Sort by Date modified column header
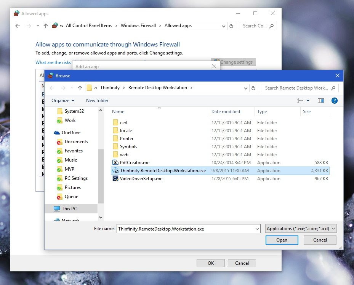The width and height of the screenshot is (354, 285). tap(226, 112)
